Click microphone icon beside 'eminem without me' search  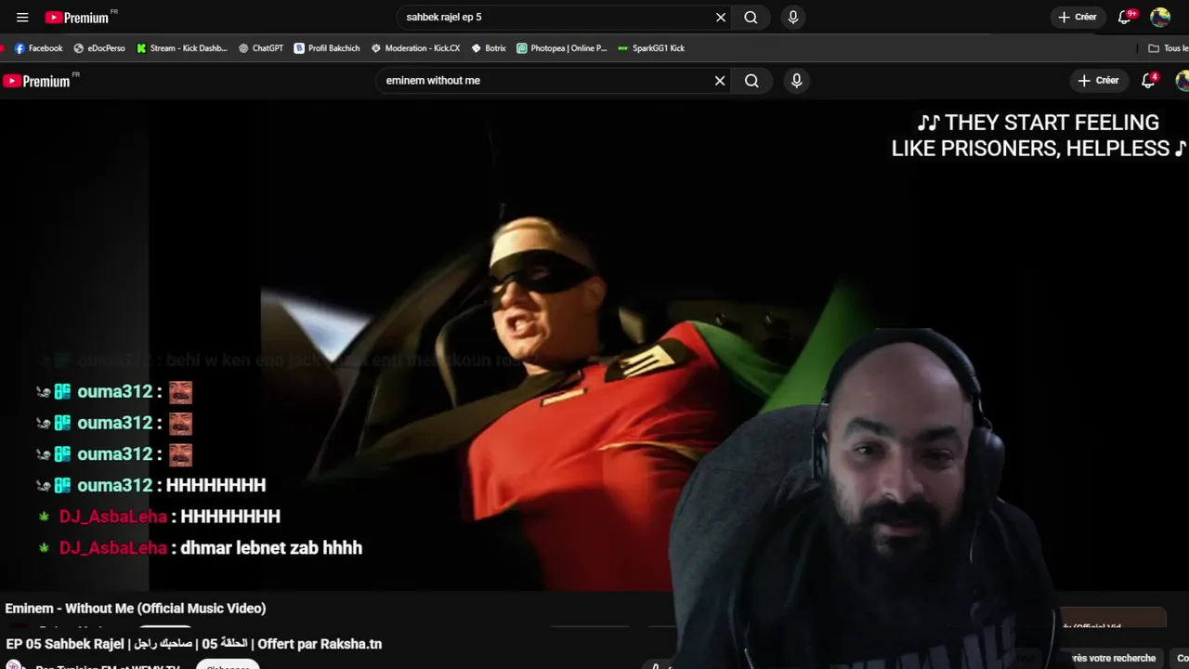(796, 81)
